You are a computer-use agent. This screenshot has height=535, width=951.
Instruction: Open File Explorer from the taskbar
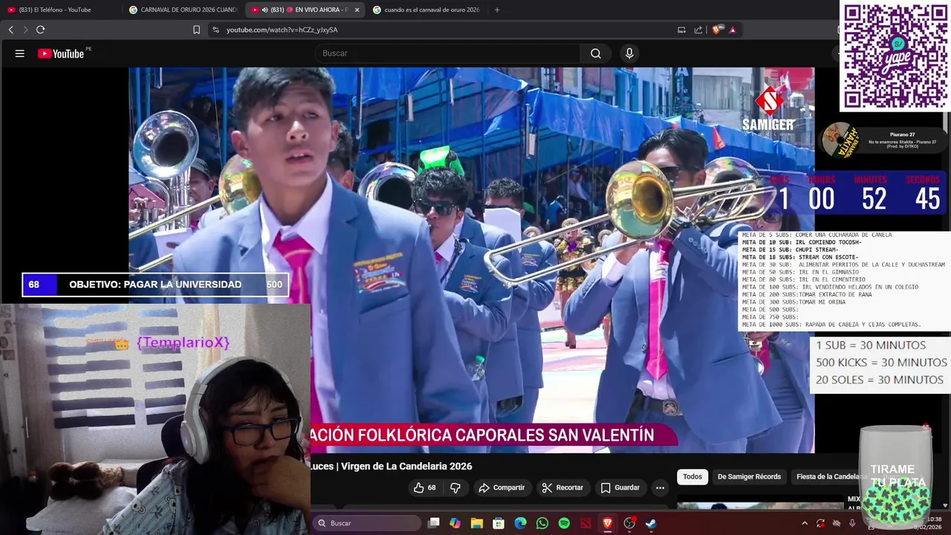[476, 523]
